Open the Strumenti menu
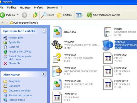137x103 pixels. (x=52, y=7)
